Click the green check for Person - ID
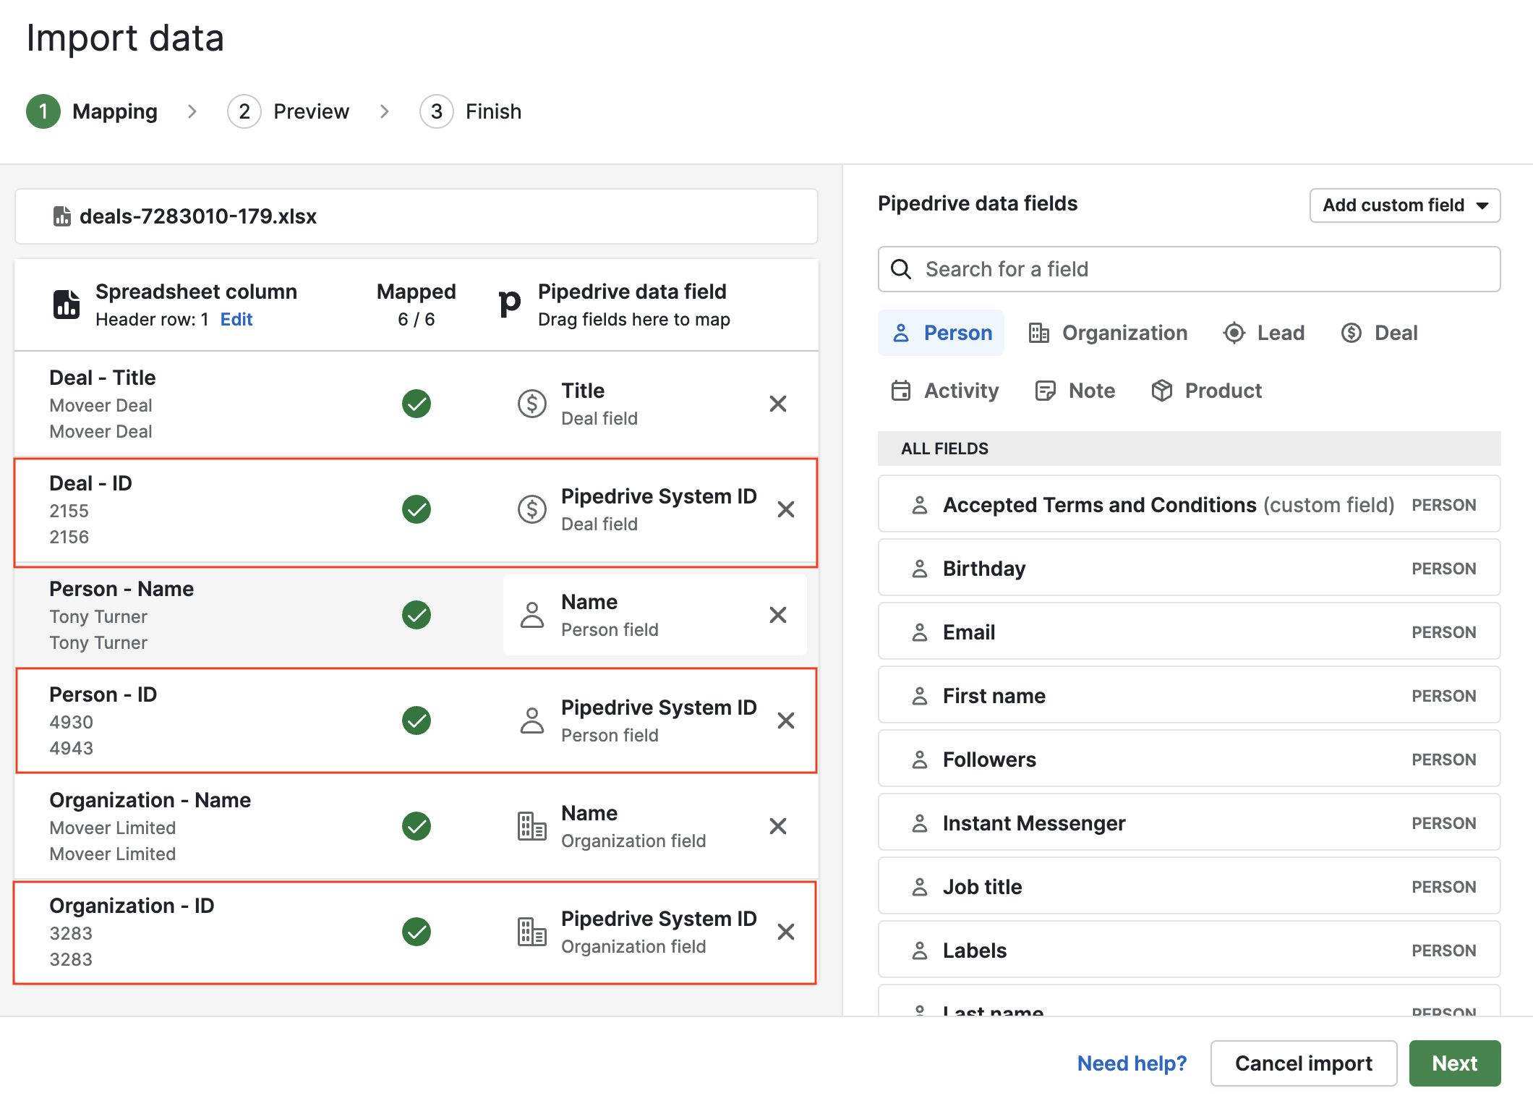The width and height of the screenshot is (1533, 1101). 417,720
